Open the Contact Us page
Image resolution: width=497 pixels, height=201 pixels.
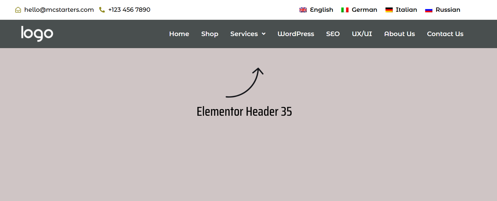tap(445, 34)
